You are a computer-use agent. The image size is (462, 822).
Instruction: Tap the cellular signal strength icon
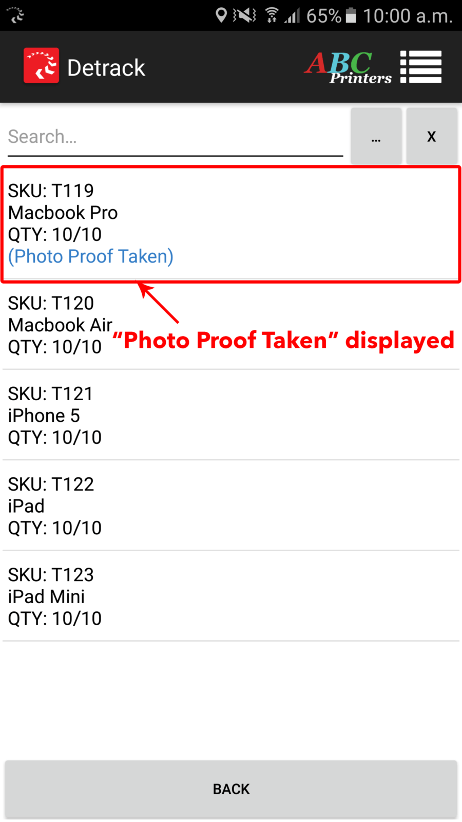(x=292, y=16)
